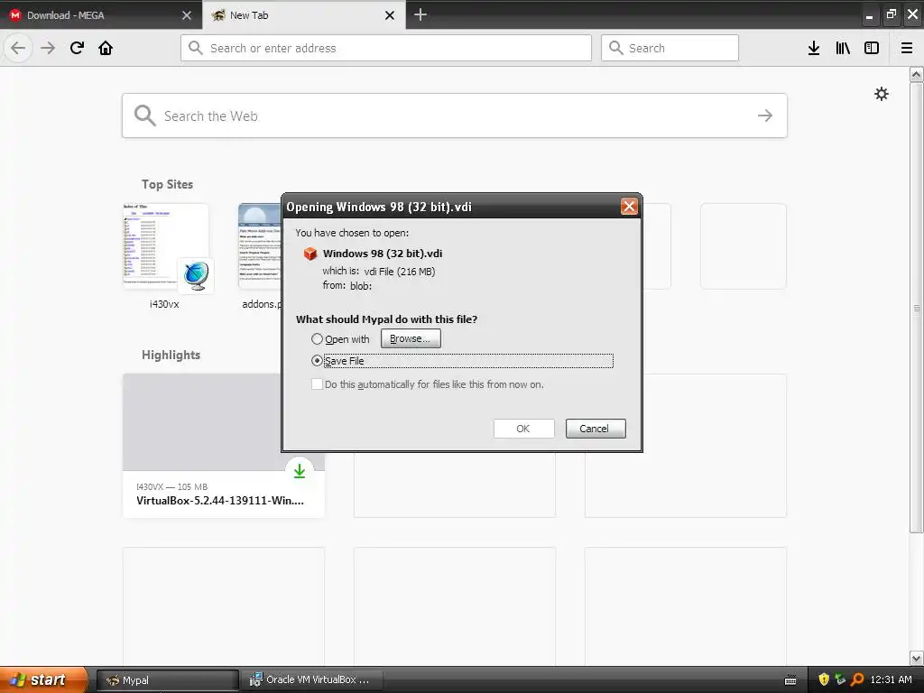The height and width of the screenshot is (693, 924).
Task: Click the Search the Web arrow
Action: (765, 115)
